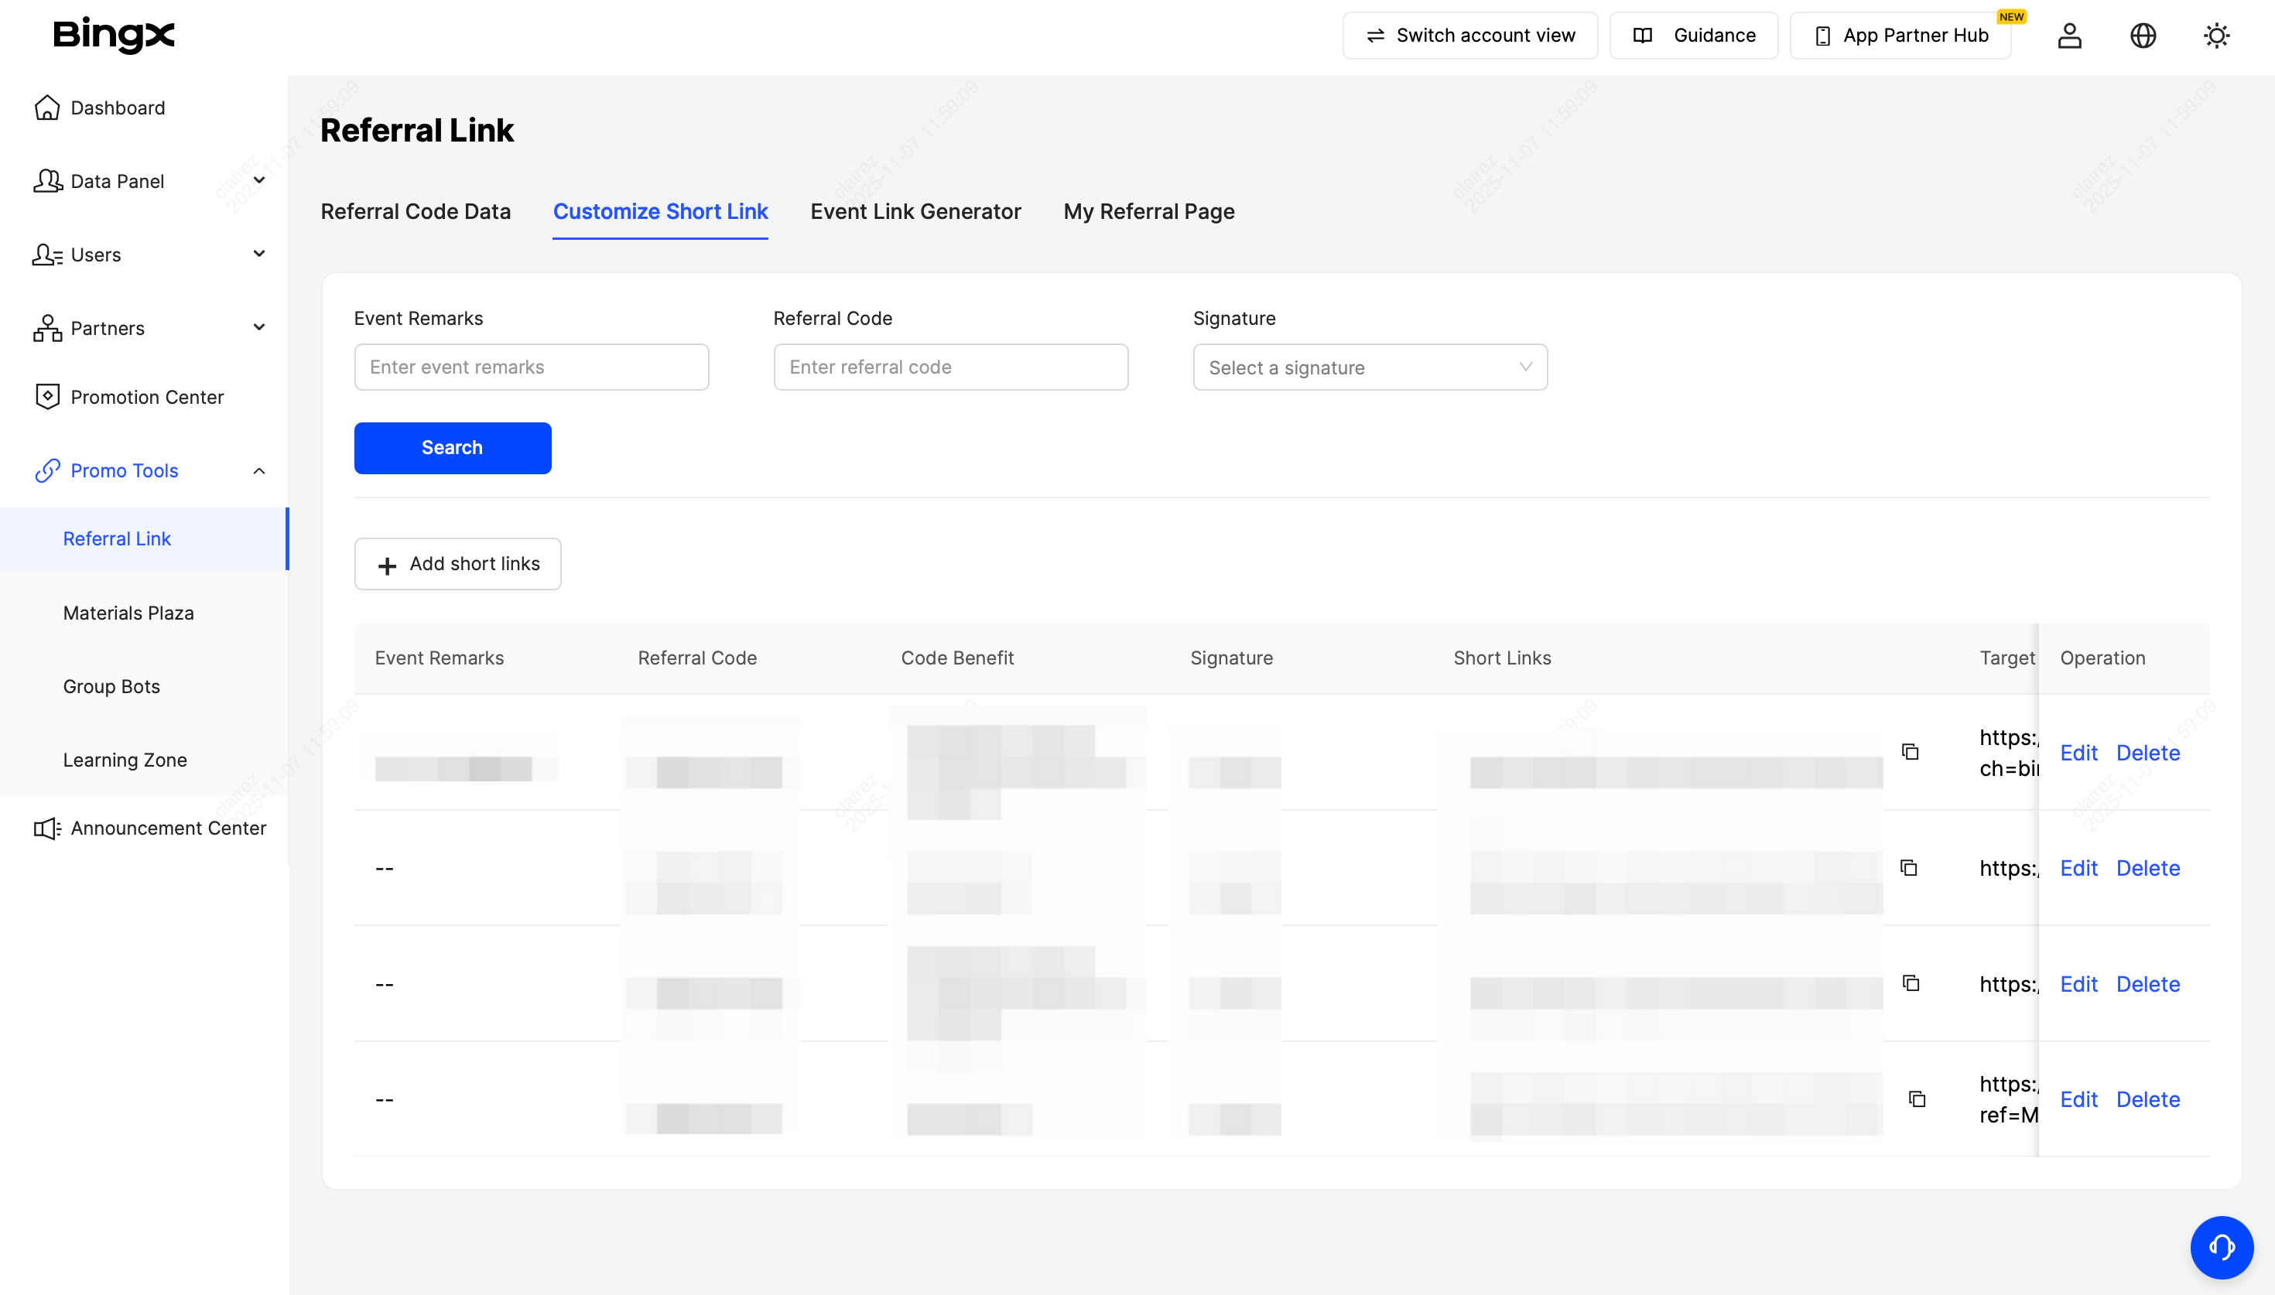This screenshot has width=2275, height=1295.
Task: Copy the first row's short link
Action: point(1910,752)
